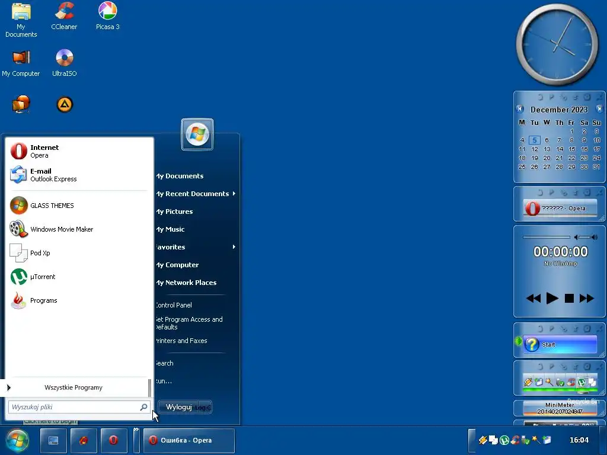The image size is (607, 455).
Task: Select the orange ball monitor desktop icon
Action: [x=21, y=104]
